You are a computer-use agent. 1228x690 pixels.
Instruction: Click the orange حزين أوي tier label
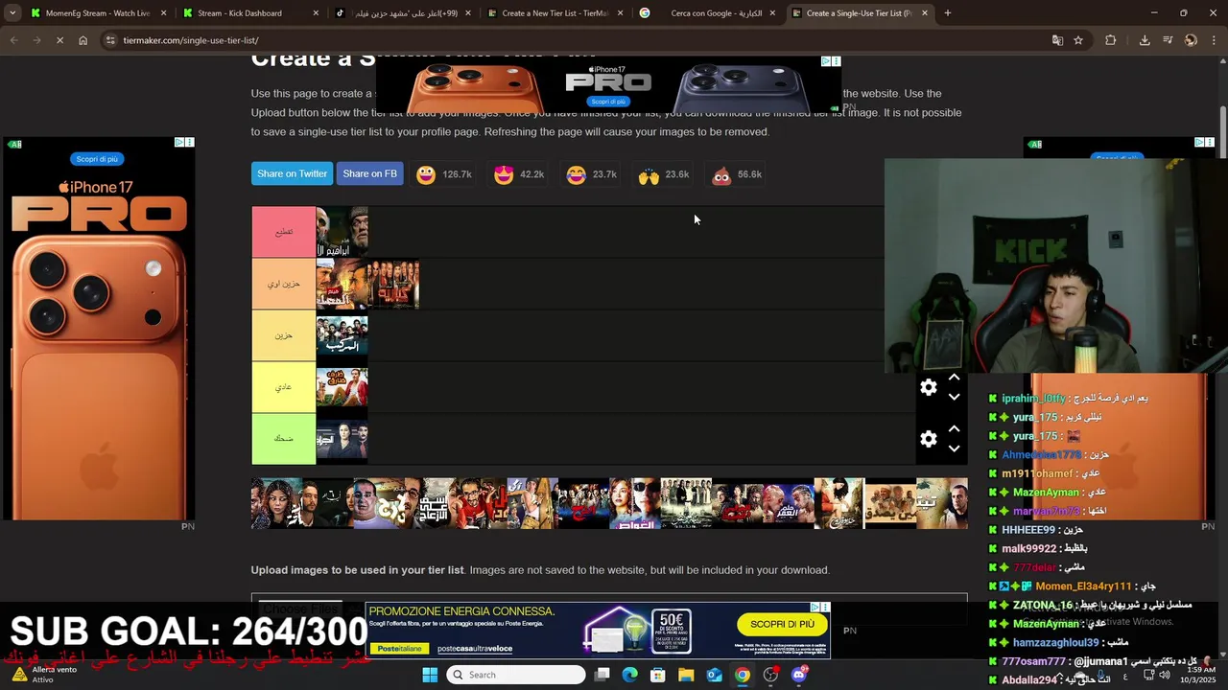[x=283, y=284]
